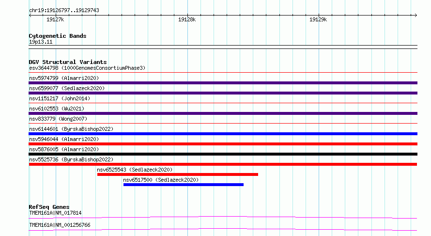Open variant nsv6525543 (Sedlazeck2020) label
Image resolution: width=431 pixels, height=236 pixels.
pos(135,170)
